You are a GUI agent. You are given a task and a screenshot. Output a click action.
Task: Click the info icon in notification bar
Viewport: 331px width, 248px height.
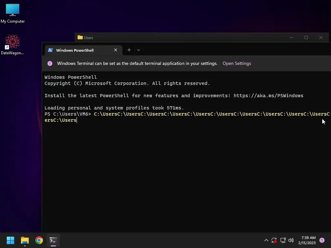(50, 64)
